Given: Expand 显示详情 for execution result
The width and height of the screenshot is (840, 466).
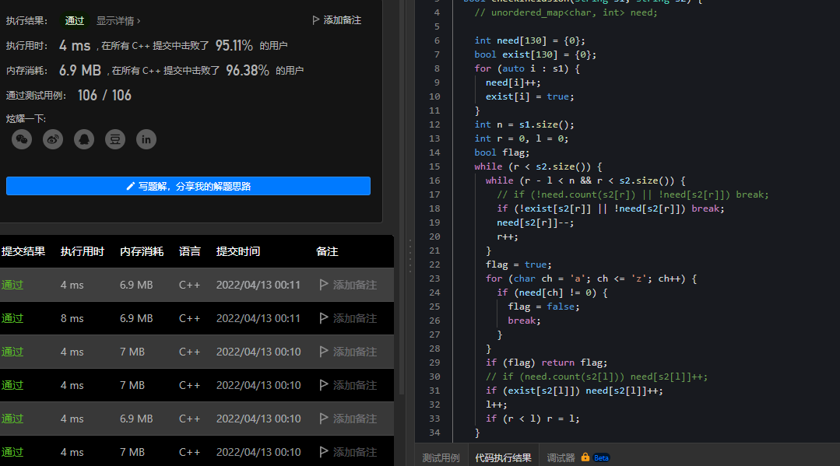Looking at the screenshot, I should (118, 21).
